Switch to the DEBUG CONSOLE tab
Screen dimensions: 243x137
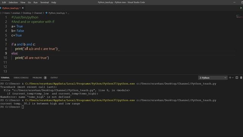point(21,78)
